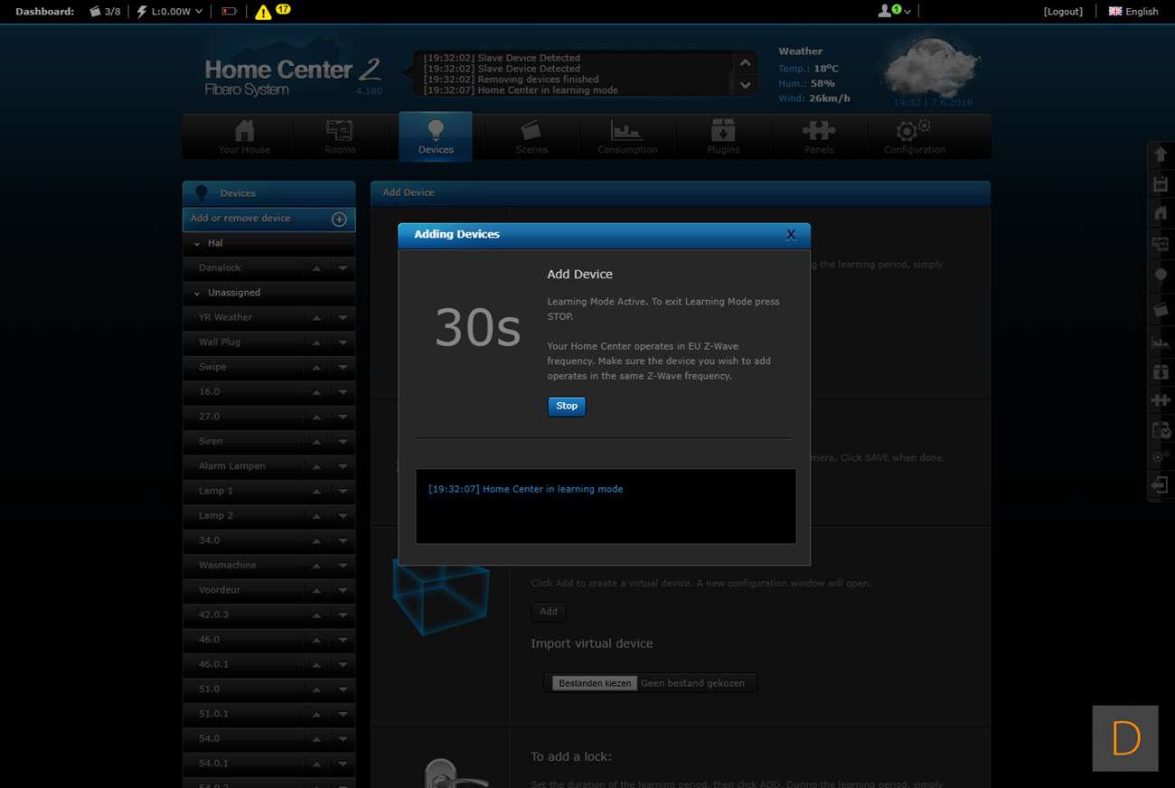Click the running scenes 3/8 indicator
The image size is (1175, 788).
click(x=105, y=12)
